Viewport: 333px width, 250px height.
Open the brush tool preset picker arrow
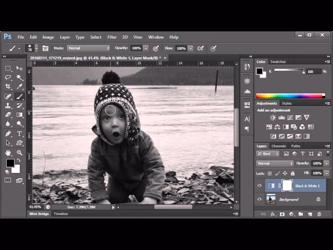click(19, 48)
